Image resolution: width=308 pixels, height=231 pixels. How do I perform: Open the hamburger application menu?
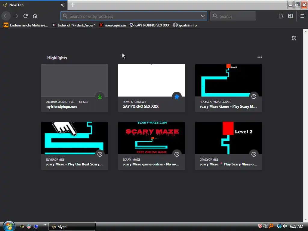(302, 16)
